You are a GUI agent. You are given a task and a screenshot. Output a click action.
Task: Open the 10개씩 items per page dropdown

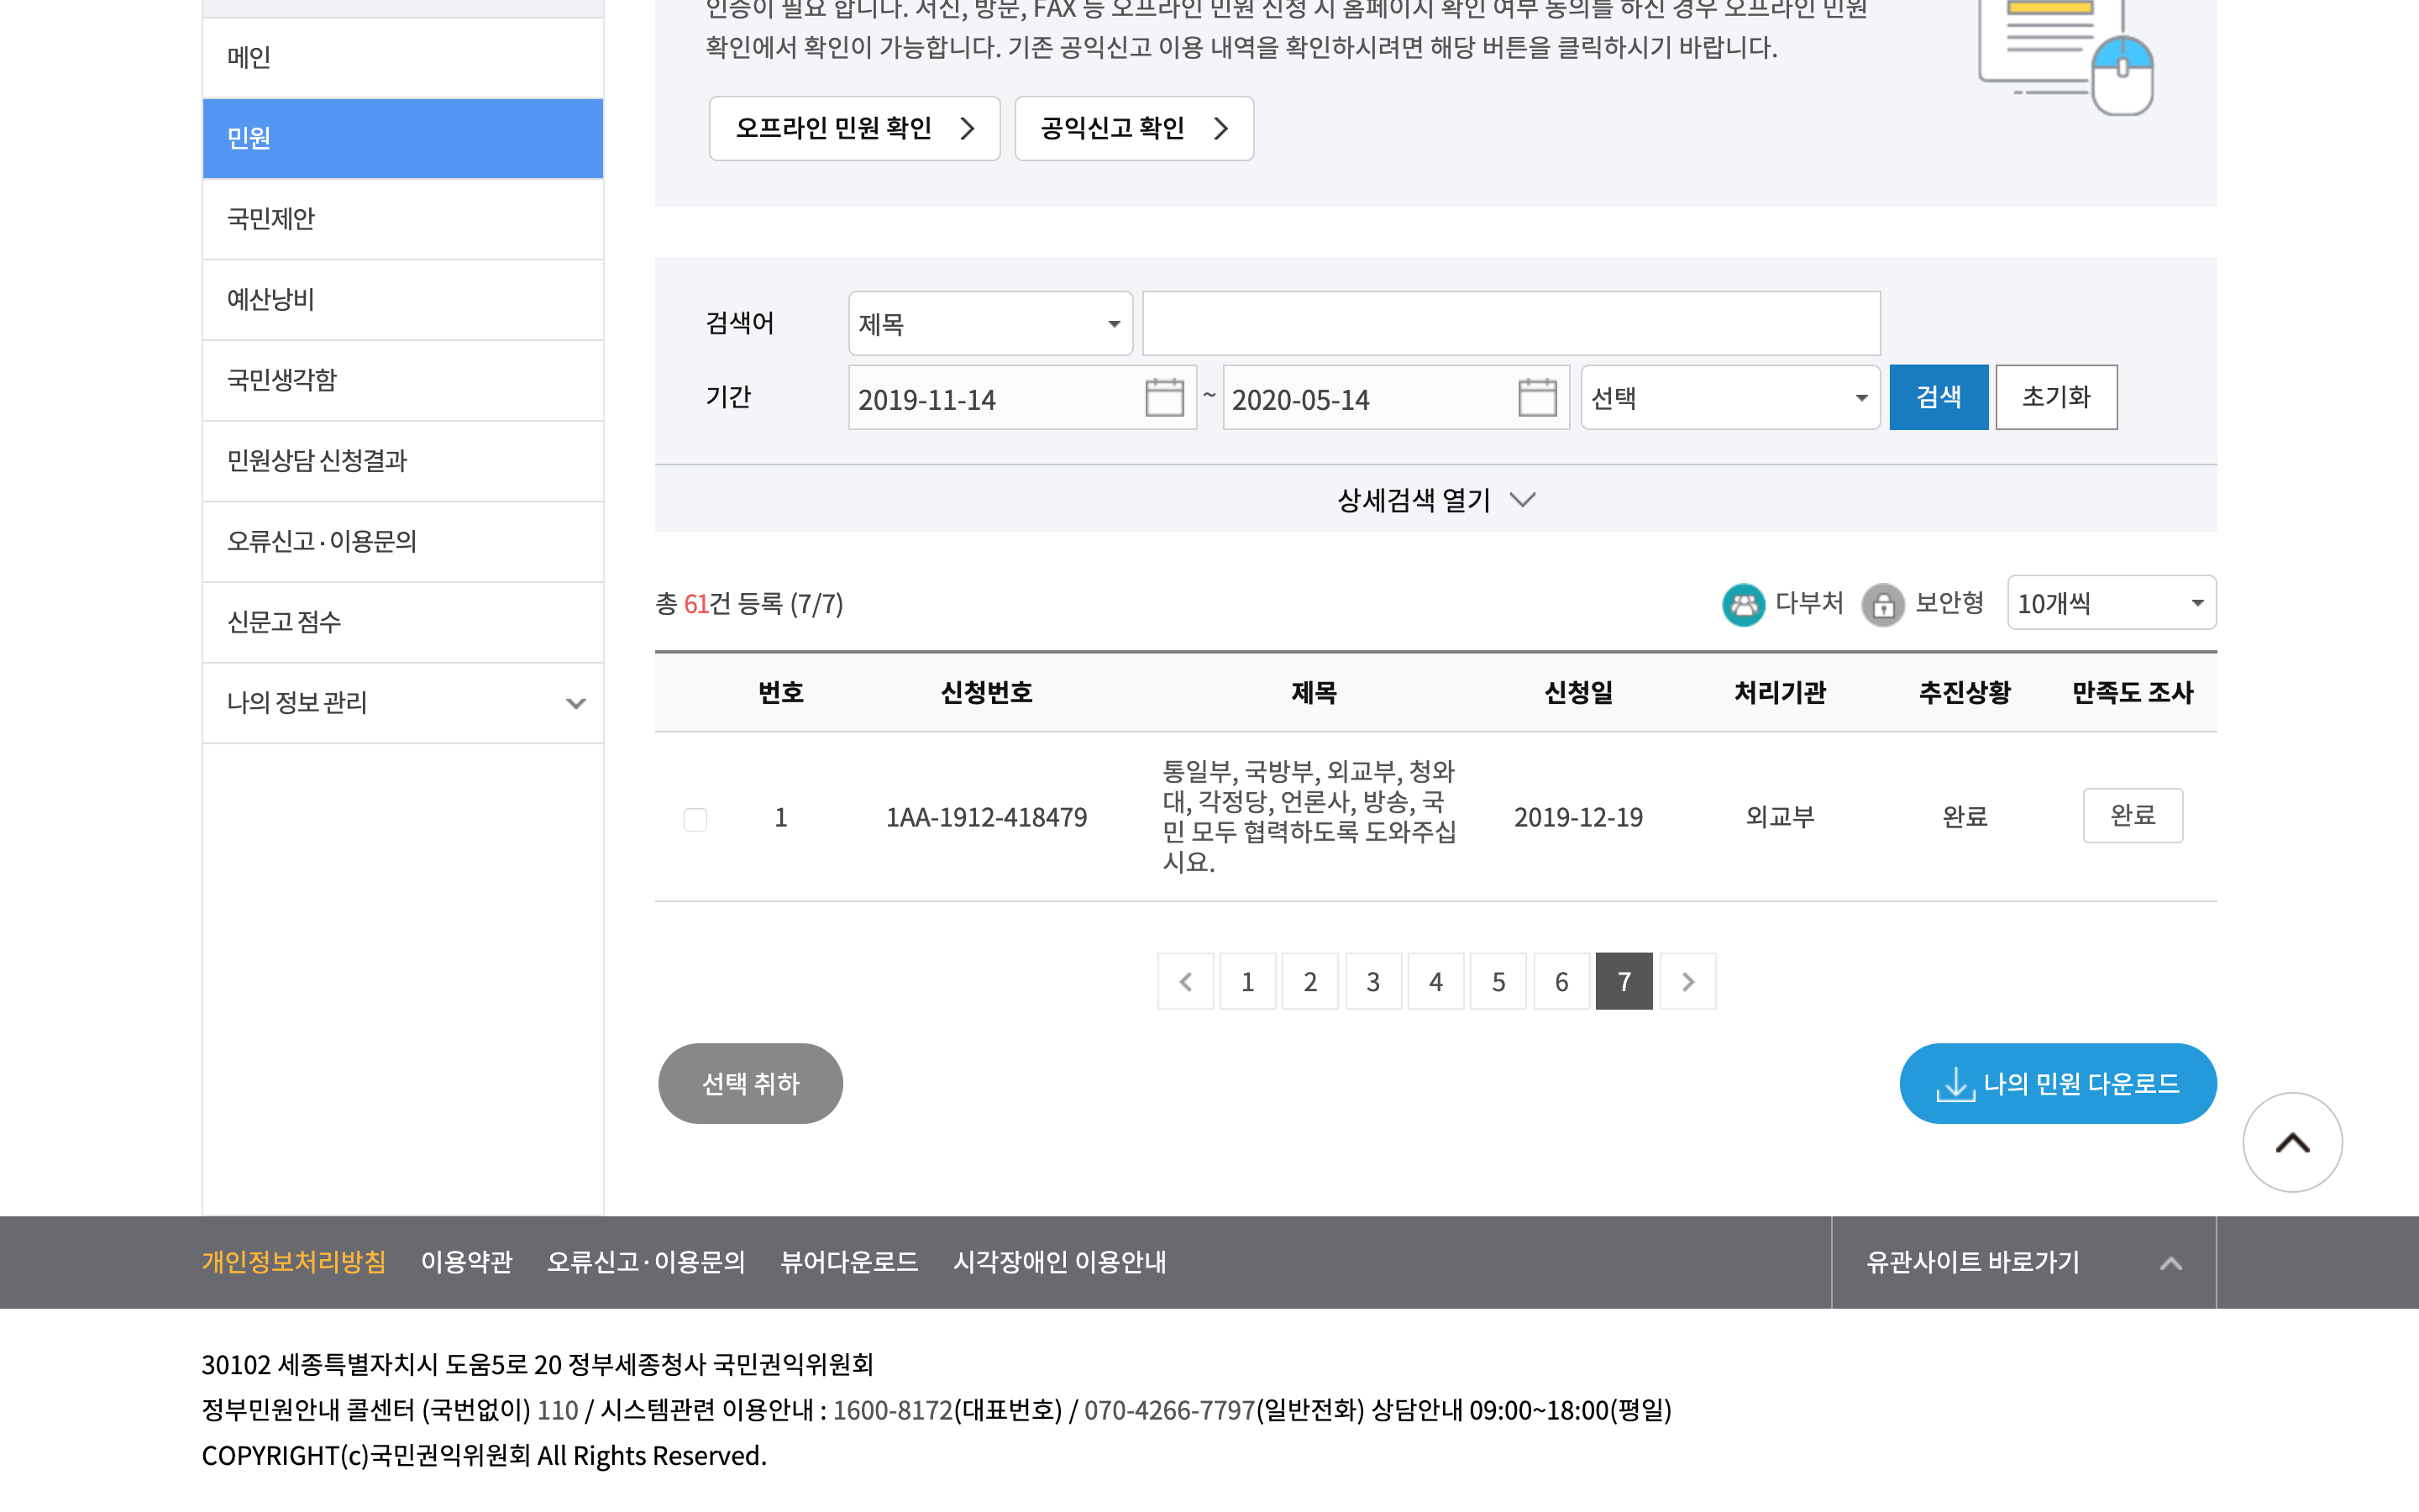(x=2111, y=602)
